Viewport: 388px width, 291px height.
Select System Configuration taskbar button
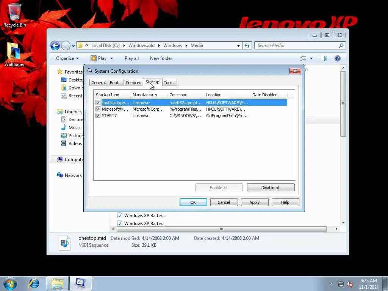(80, 283)
